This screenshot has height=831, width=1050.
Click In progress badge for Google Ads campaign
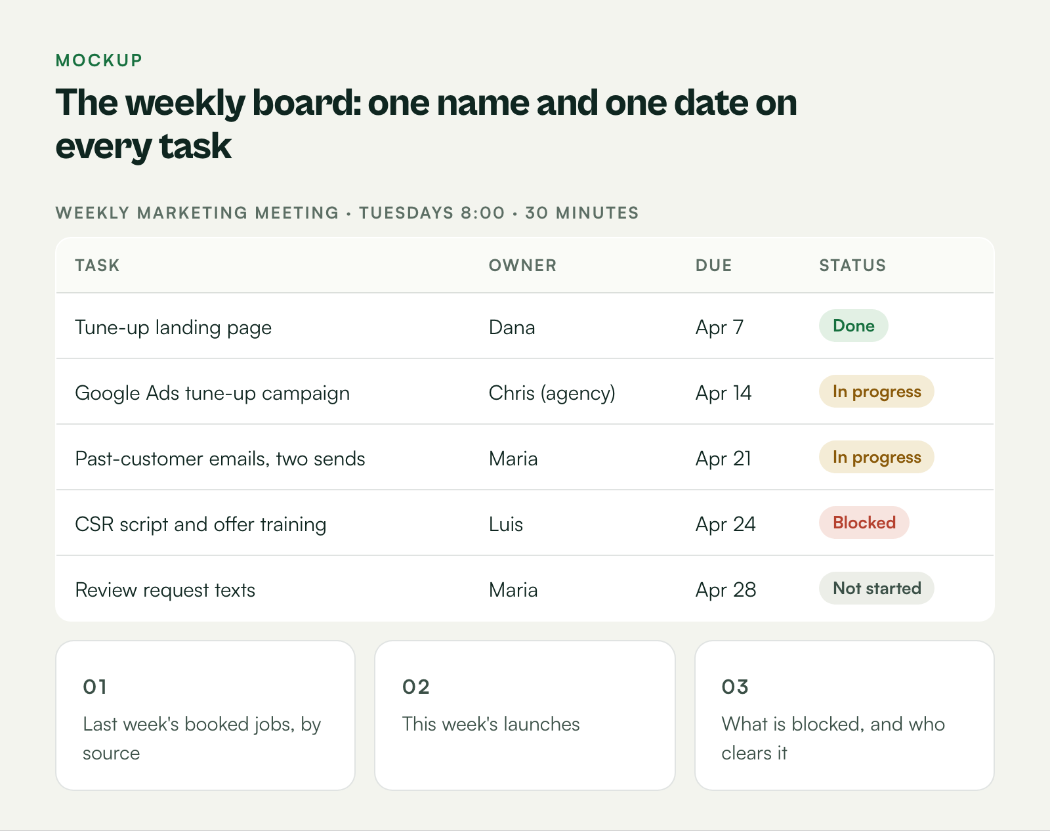point(876,391)
